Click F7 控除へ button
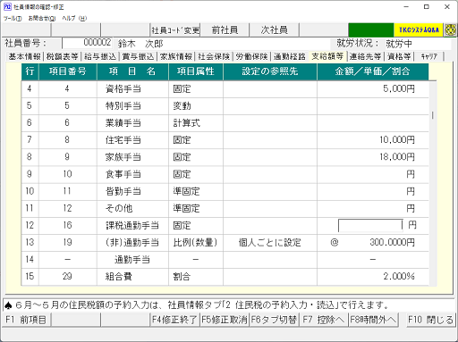Viewport: 458px width, 342px height. point(323,320)
